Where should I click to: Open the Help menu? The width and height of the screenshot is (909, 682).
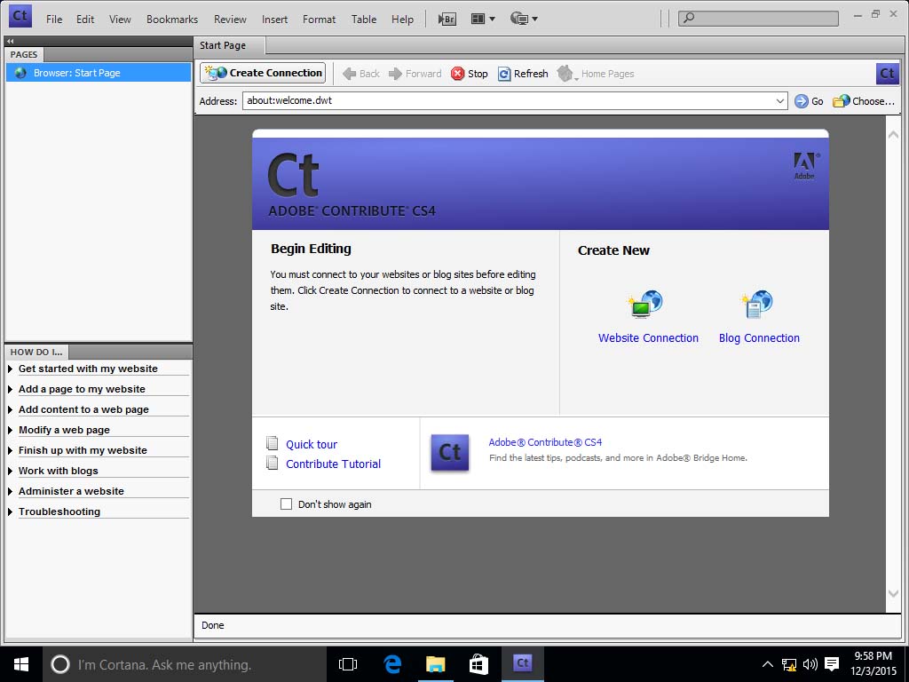[402, 20]
